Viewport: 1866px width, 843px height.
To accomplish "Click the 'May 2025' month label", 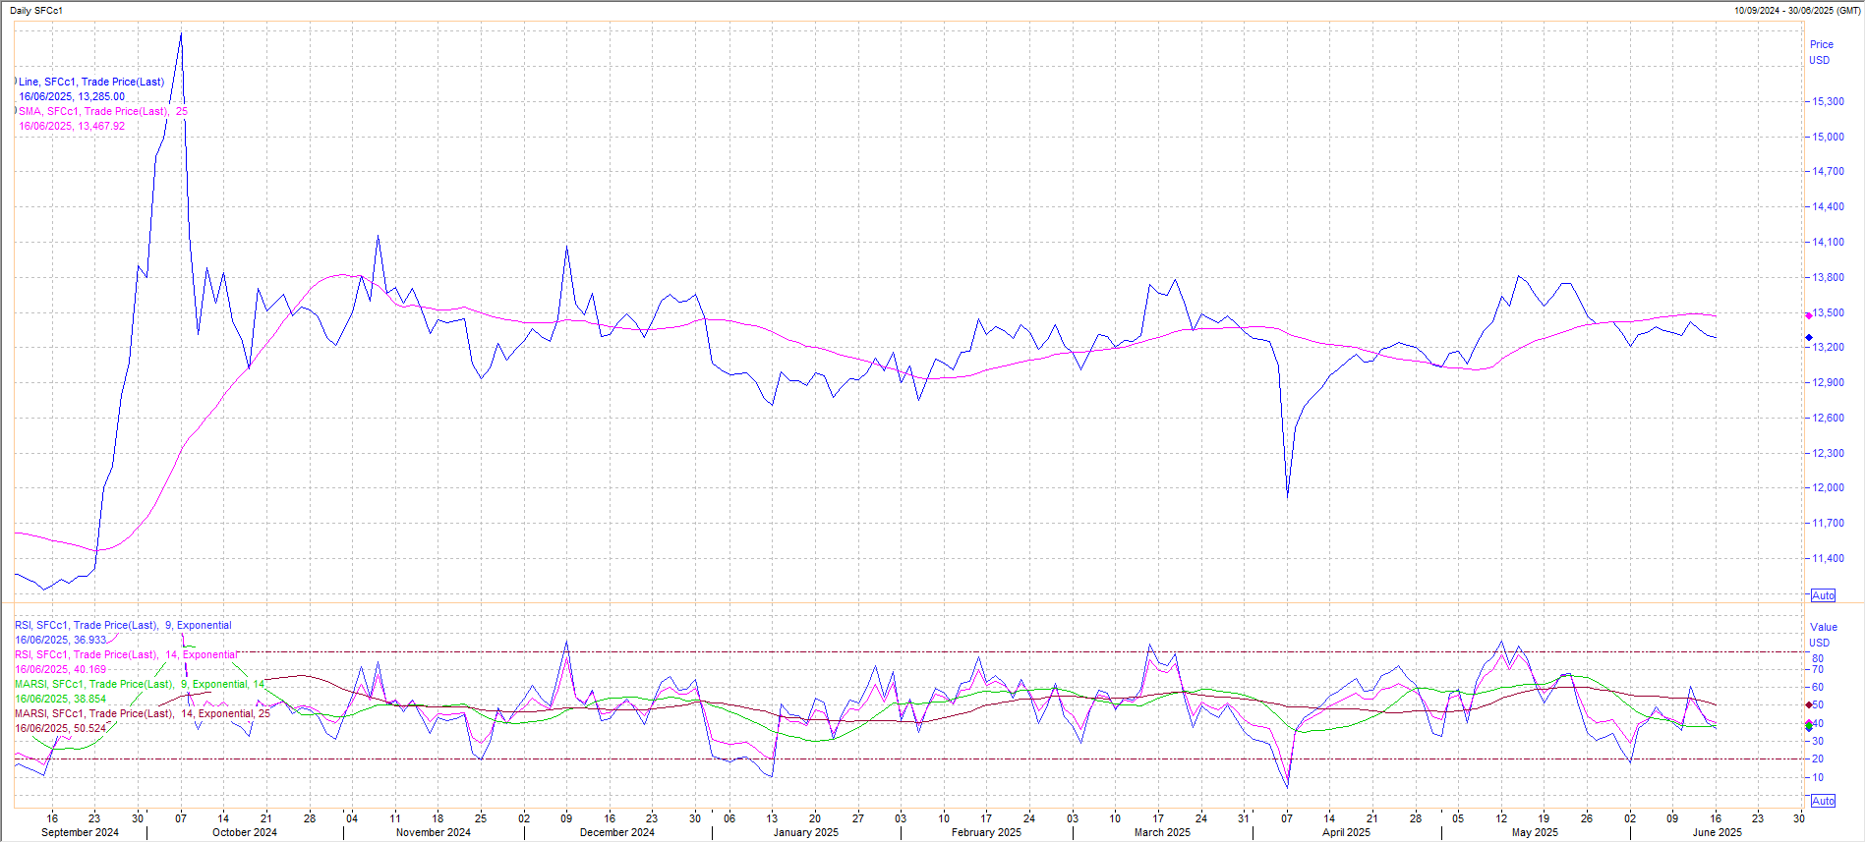I will click(x=1535, y=833).
